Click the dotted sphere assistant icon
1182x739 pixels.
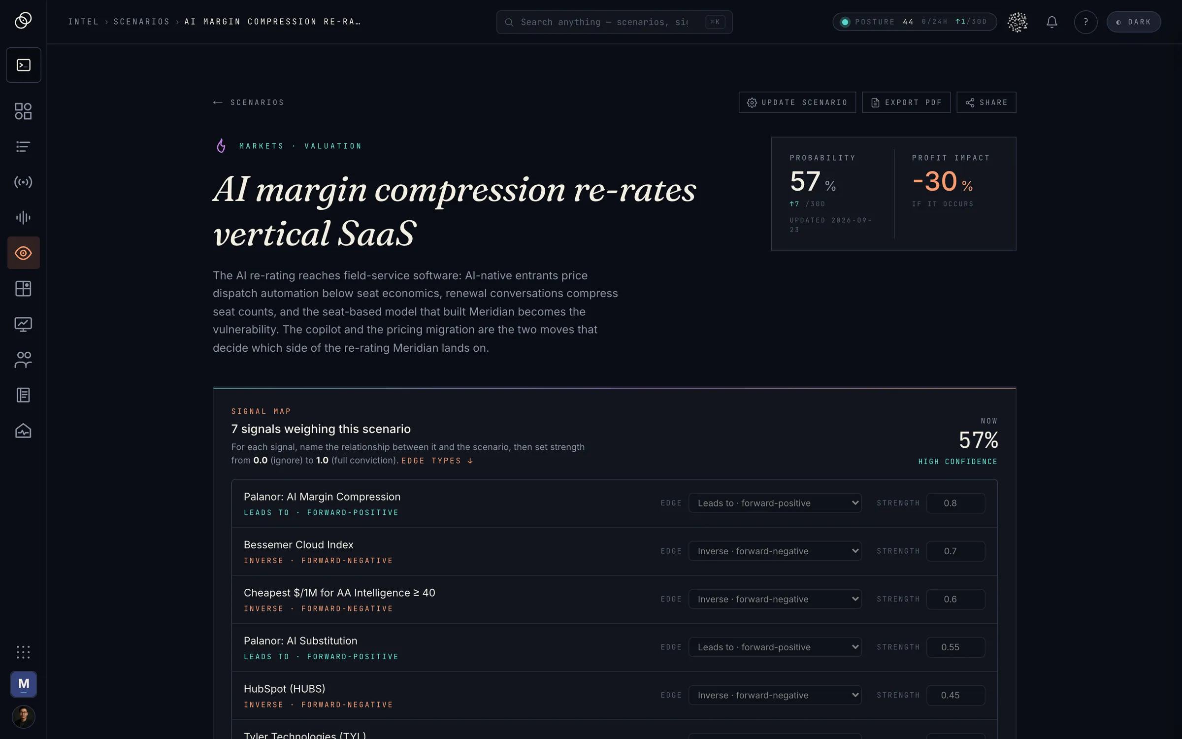tap(1018, 22)
